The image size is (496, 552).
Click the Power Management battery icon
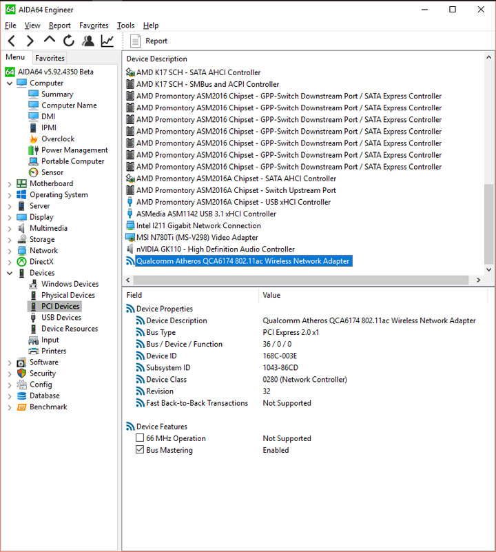(34, 150)
